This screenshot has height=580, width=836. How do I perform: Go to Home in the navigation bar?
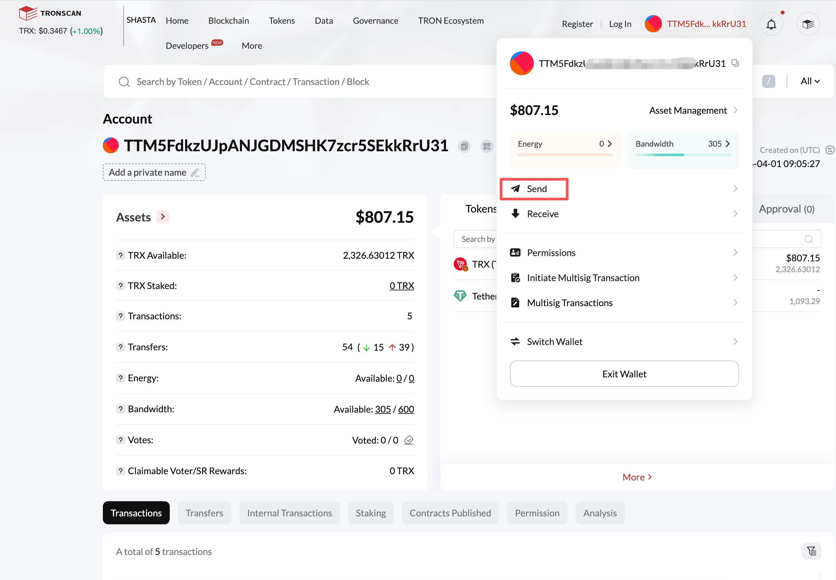177,21
